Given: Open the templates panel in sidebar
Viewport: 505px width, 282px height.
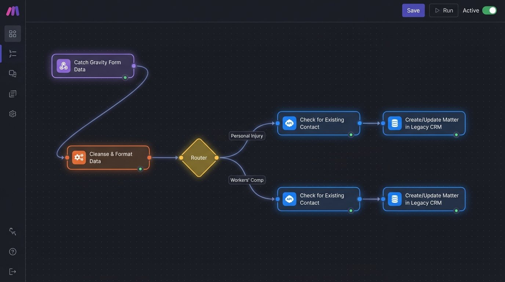Looking at the screenshot, I should [12, 93].
